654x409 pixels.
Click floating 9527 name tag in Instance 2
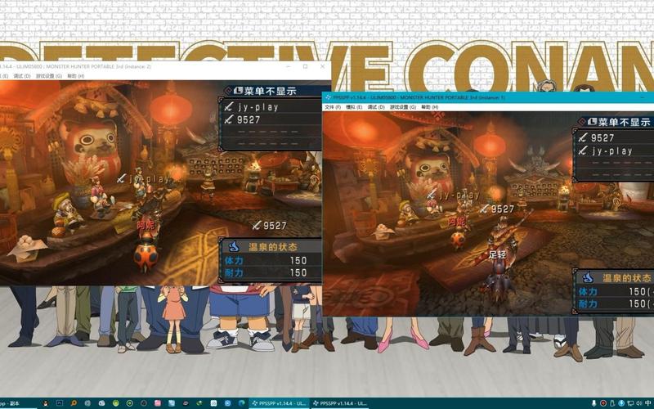click(270, 226)
